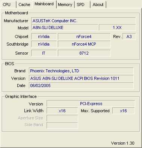Image resolution: width=142 pixels, height=148 pixels.
Task: Click the Manufacturer label
Action: 16,21
